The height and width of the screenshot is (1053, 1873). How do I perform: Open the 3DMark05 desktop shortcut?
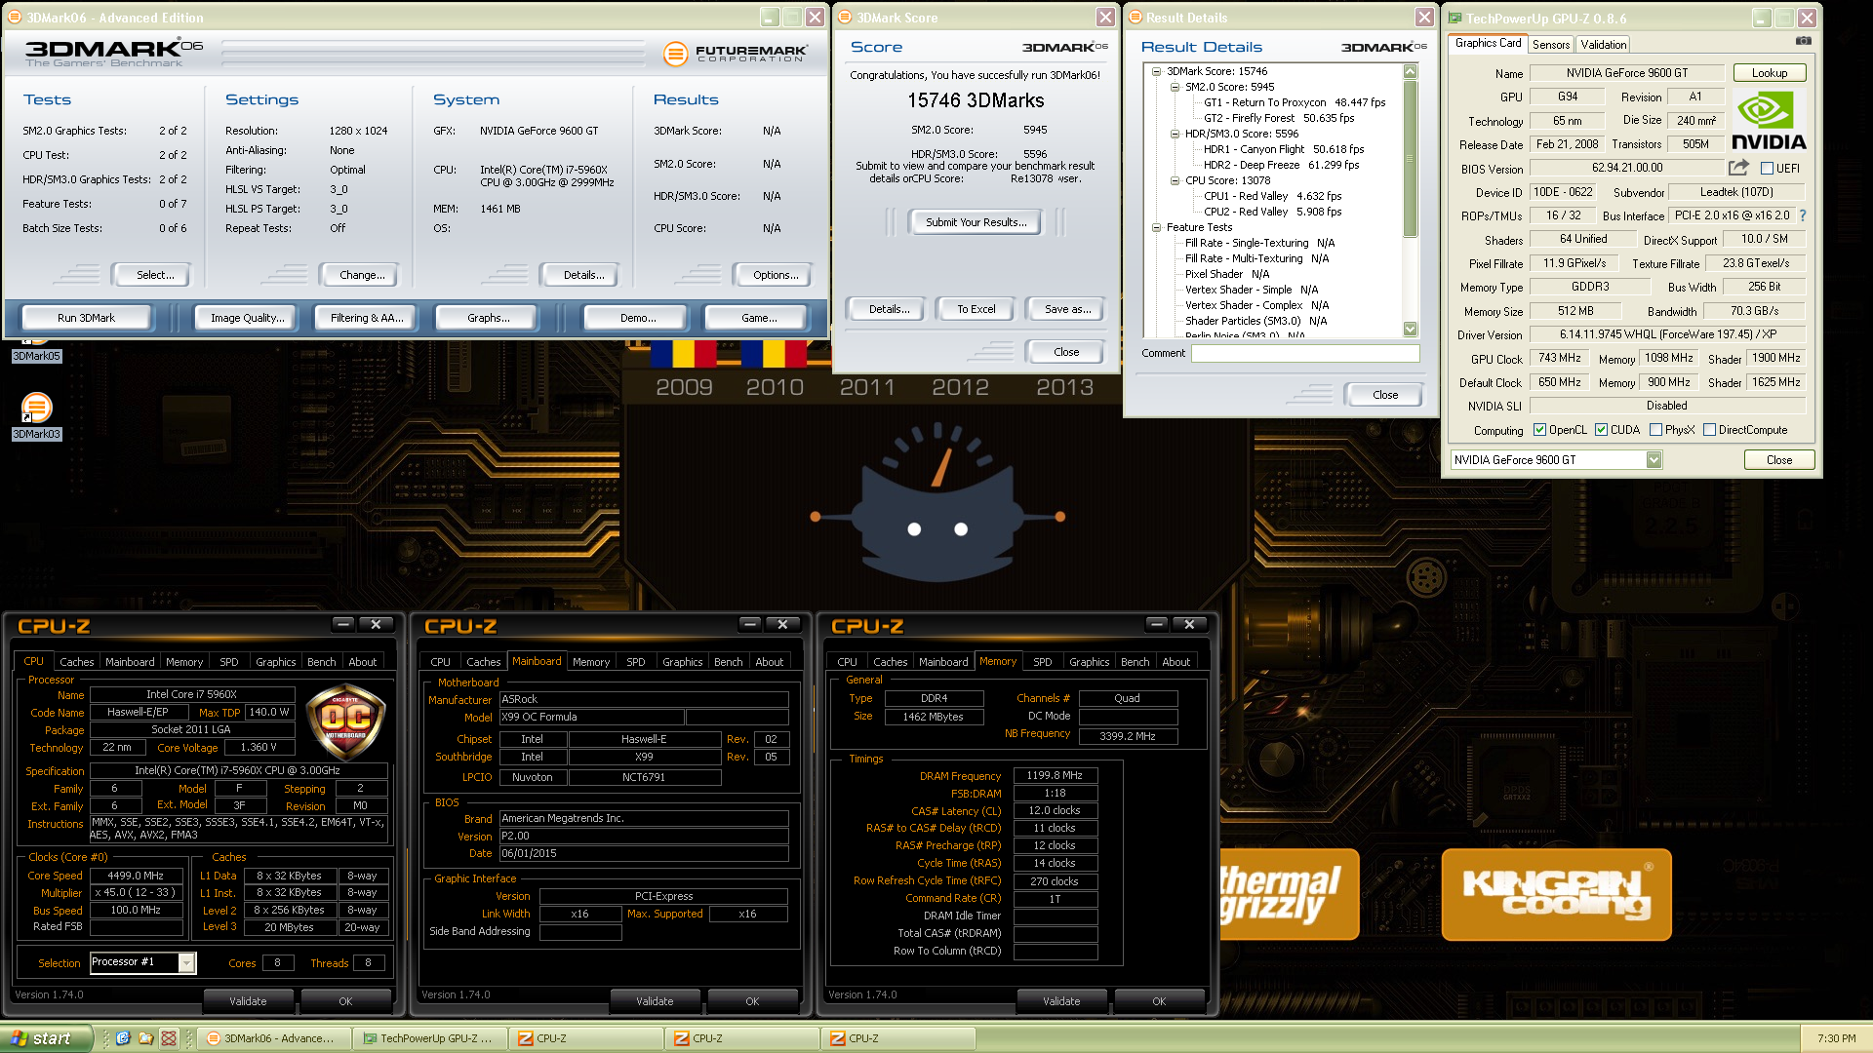pos(36,348)
